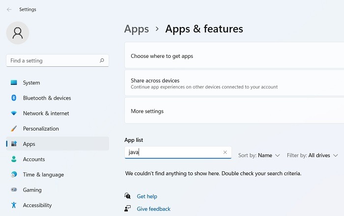Open the Filter by All drives dropdown
The image size is (344, 216).
coord(313,155)
